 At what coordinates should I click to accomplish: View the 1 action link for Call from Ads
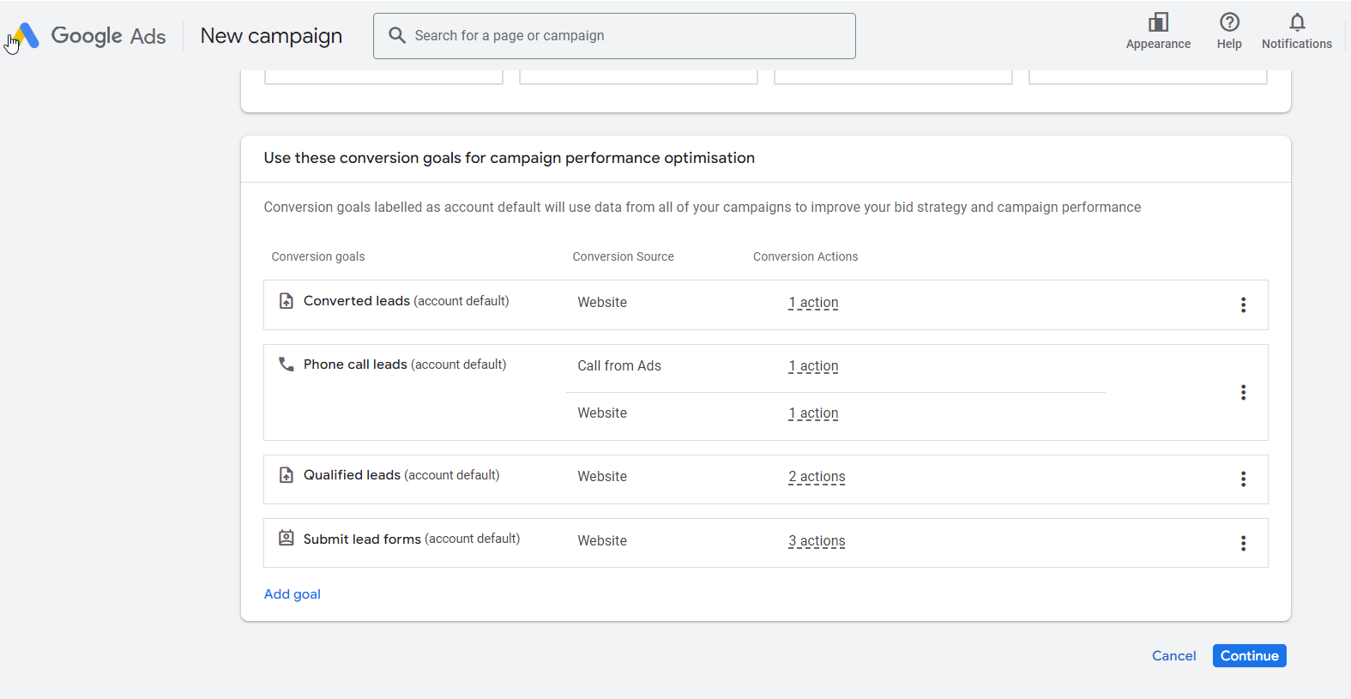click(813, 366)
